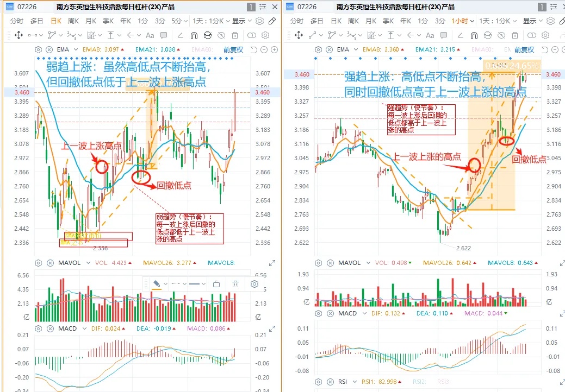Click the reset/undo arrow in left chart
This screenshot has height=392, width=565.
[253, 49]
